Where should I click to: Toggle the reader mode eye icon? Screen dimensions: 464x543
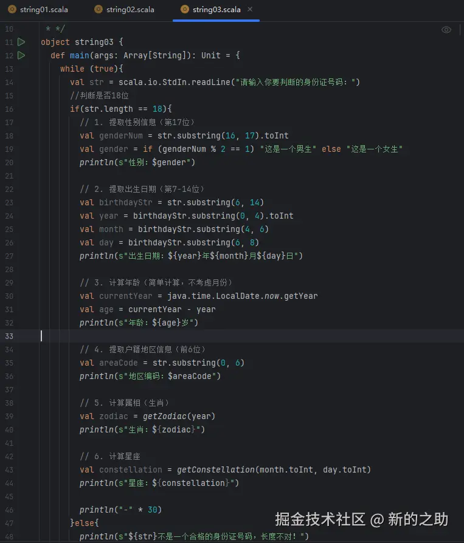[x=446, y=30]
